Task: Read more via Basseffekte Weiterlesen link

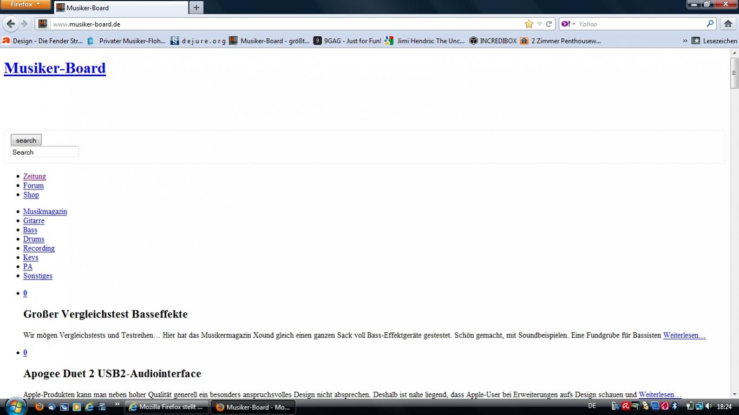Action: click(684, 335)
